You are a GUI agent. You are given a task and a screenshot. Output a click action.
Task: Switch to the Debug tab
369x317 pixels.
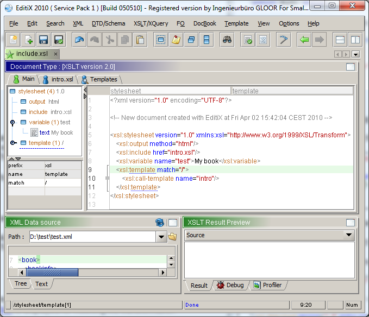[x=230, y=285]
